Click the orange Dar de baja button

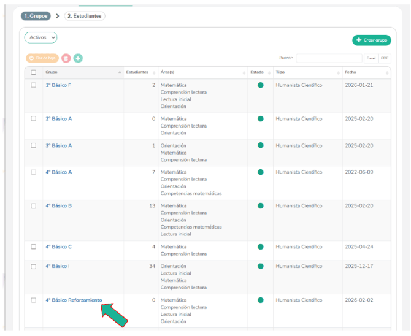pos(42,58)
